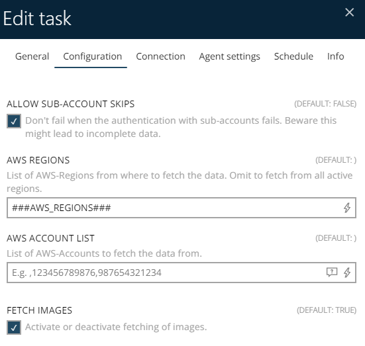Open the Connection tab
365x346 pixels.
coord(160,56)
